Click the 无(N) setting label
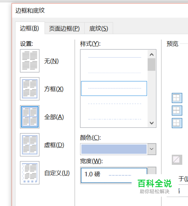188x206 pixels. click(52, 61)
